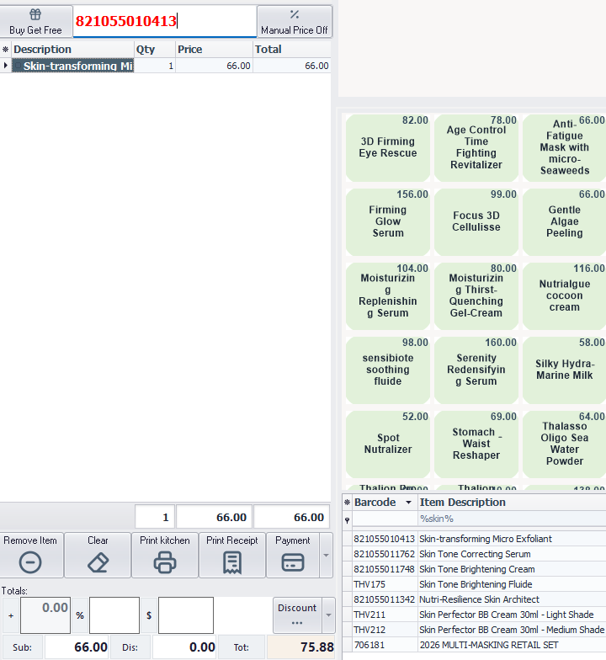Add the Firming Glow Serum product tile
Screen dimensions: 606x660
pyautogui.click(x=387, y=222)
